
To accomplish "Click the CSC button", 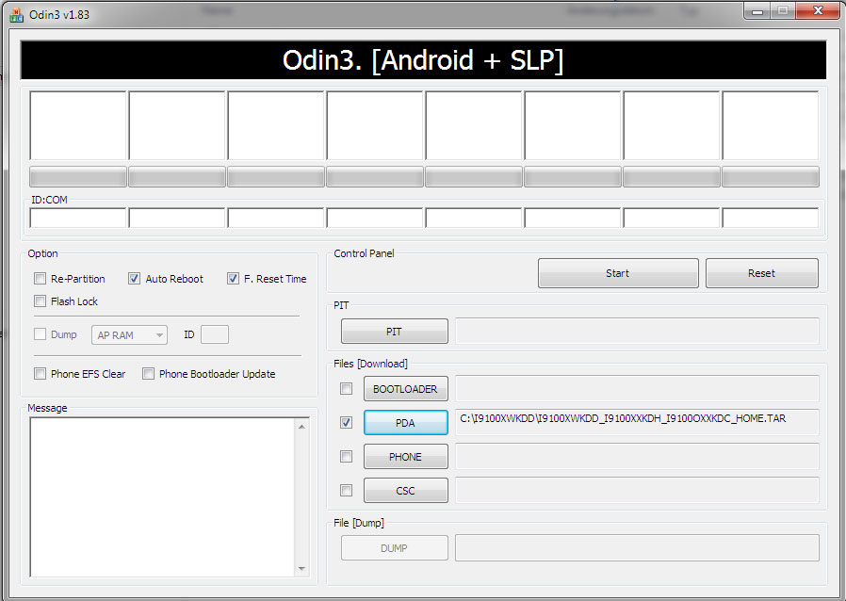I will (405, 491).
